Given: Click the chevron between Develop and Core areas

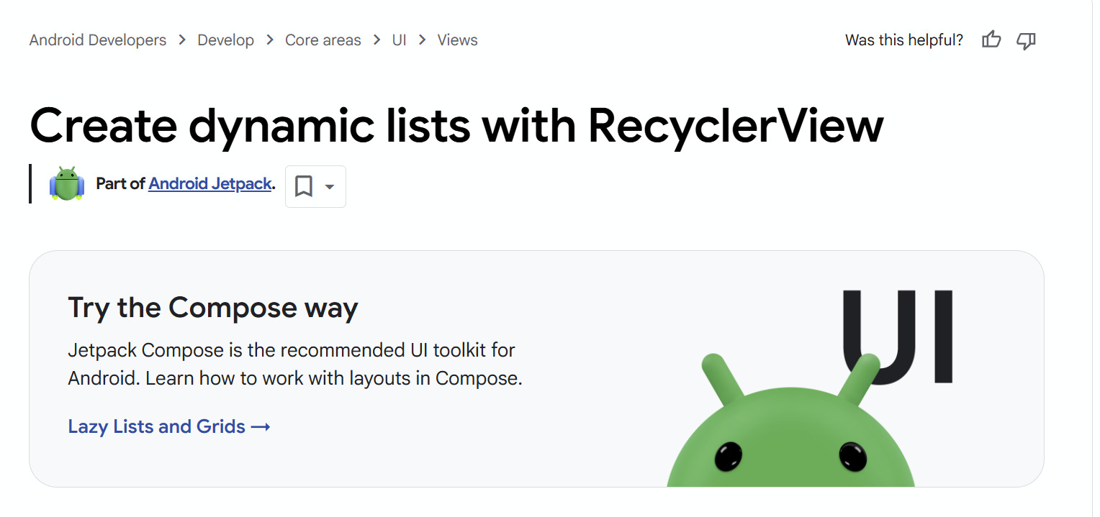Looking at the screenshot, I should pos(270,40).
